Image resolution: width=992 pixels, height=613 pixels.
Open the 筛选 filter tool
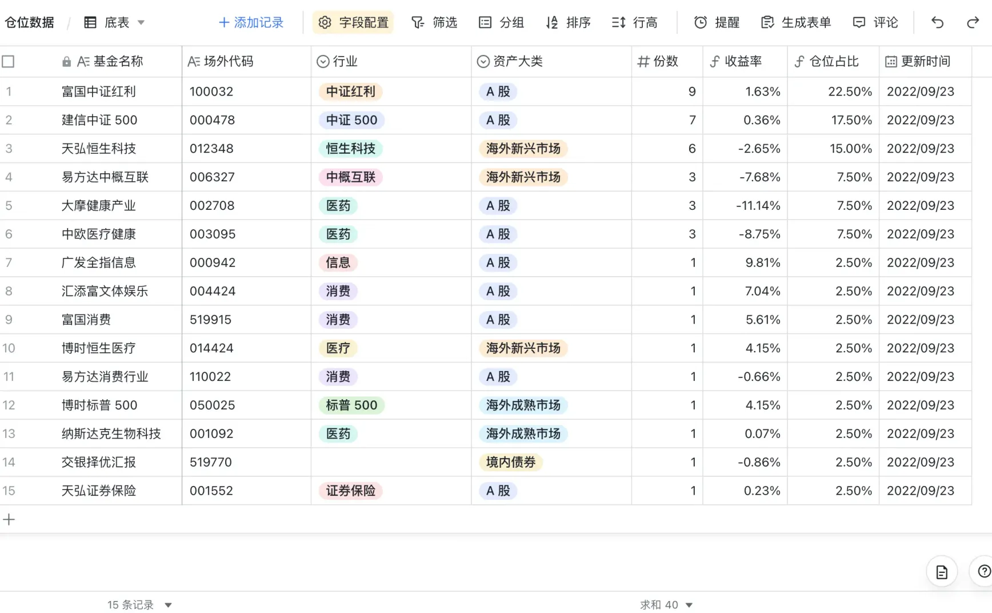coord(434,22)
